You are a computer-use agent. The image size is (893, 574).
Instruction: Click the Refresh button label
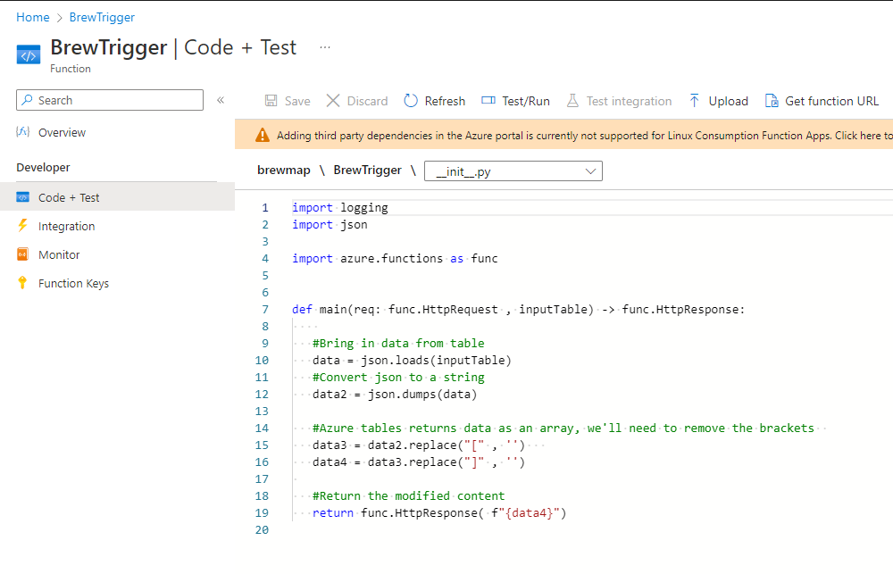point(445,101)
